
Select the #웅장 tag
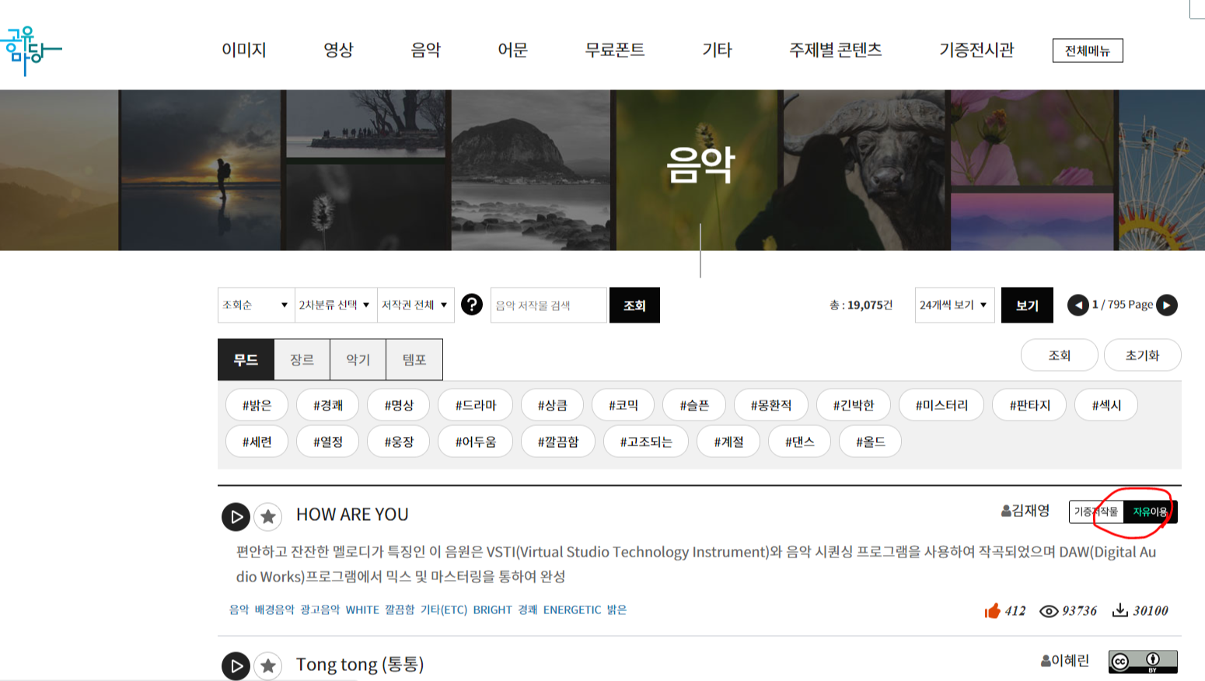click(x=399, y=442)
